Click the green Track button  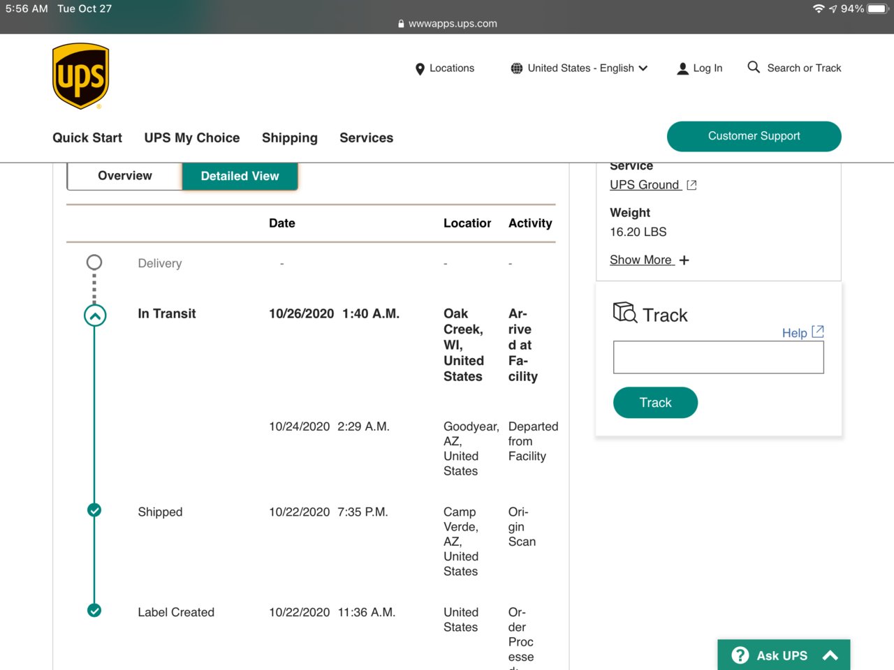click(655, 403)
